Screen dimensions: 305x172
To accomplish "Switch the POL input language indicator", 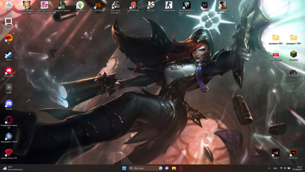I will (x=275, y=168).
